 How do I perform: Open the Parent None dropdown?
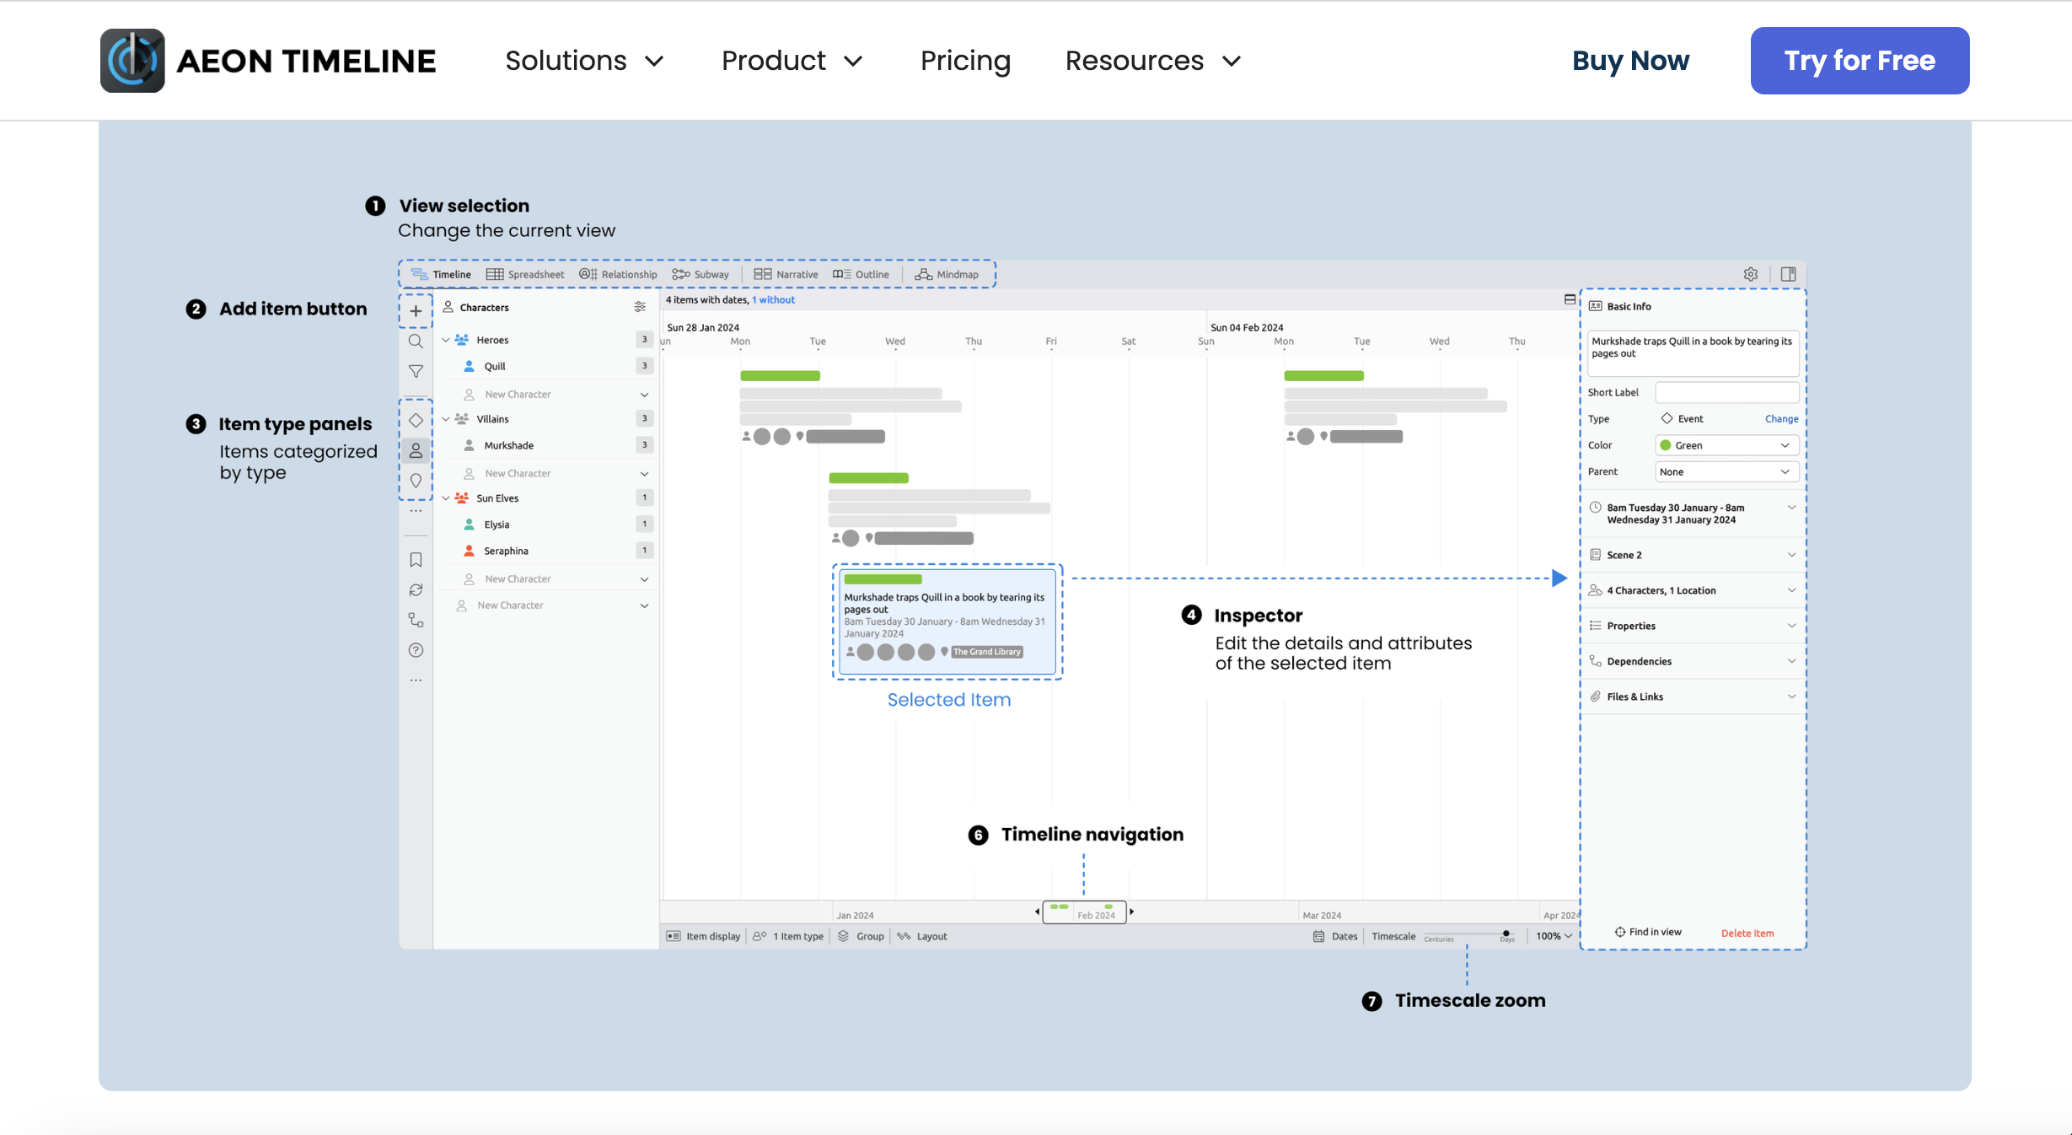click(x=1726, y=471)
